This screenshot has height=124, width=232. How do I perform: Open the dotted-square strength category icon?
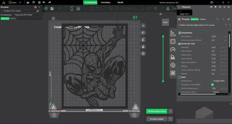point(173,41)
